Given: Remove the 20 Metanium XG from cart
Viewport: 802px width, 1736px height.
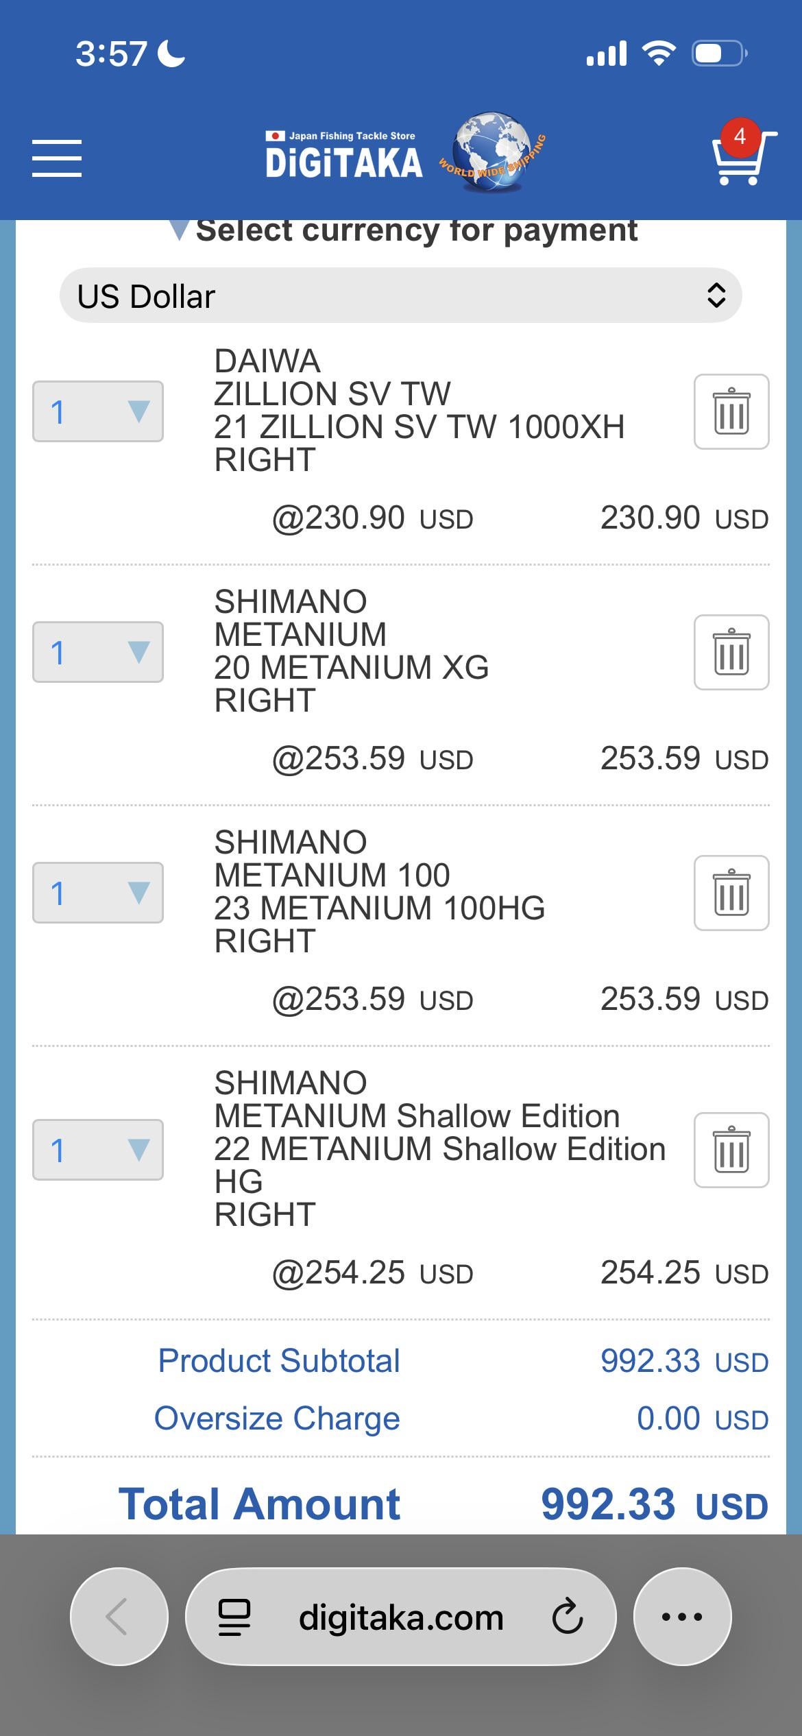Looking at the screenshot, I should (x=731, y=652).
